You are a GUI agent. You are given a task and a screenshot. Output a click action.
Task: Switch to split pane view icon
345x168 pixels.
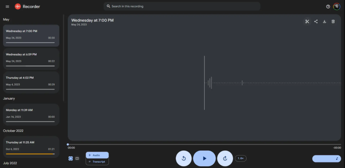coord(77,158)
